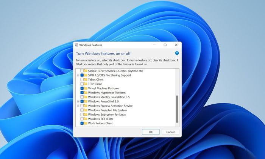The image size is (265, 159).
Task: Click the Cancel button
Action: pos(170,132)
